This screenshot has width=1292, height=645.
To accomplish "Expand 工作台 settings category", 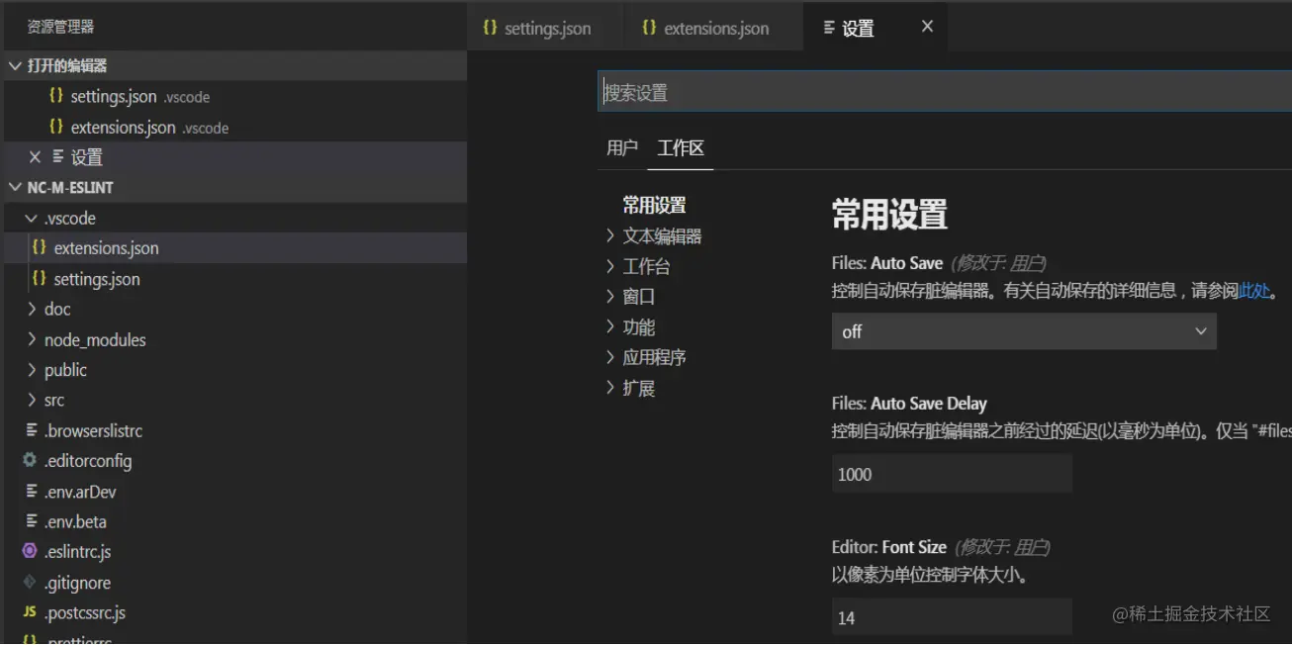I will pos(610,266).
